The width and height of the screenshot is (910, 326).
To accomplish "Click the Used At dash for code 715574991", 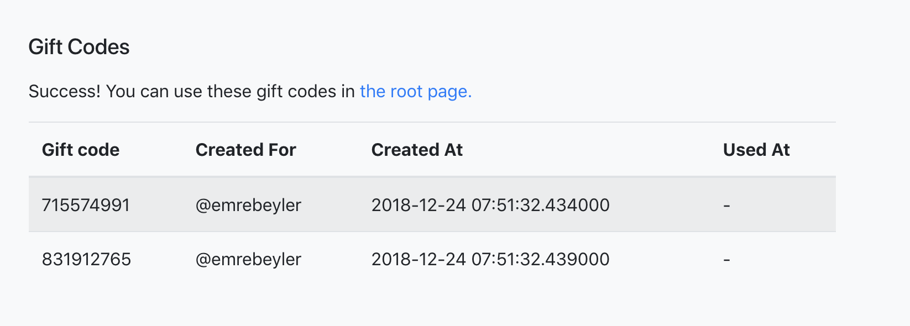I will tap(726, 206).
